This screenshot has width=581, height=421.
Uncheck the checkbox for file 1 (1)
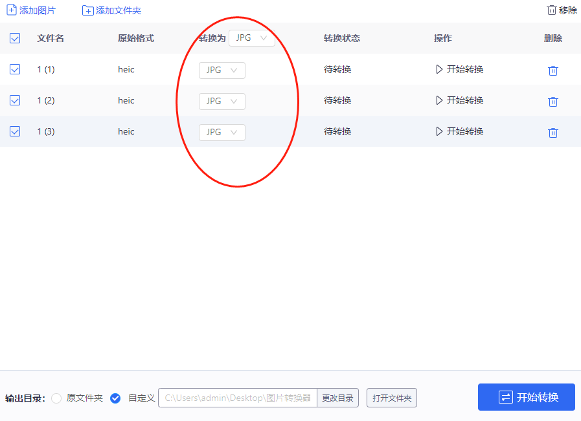tap(15, 69)
